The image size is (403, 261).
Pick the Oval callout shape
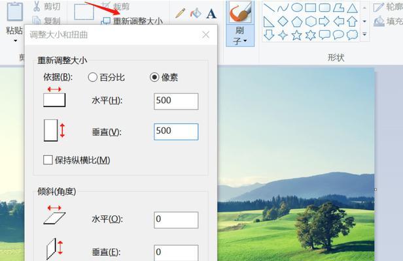[338, 35]
